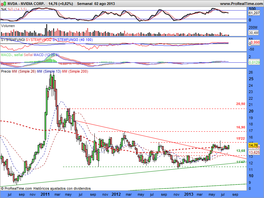Click the price 14,76 (+0,82%) in header

coord(61,4)
